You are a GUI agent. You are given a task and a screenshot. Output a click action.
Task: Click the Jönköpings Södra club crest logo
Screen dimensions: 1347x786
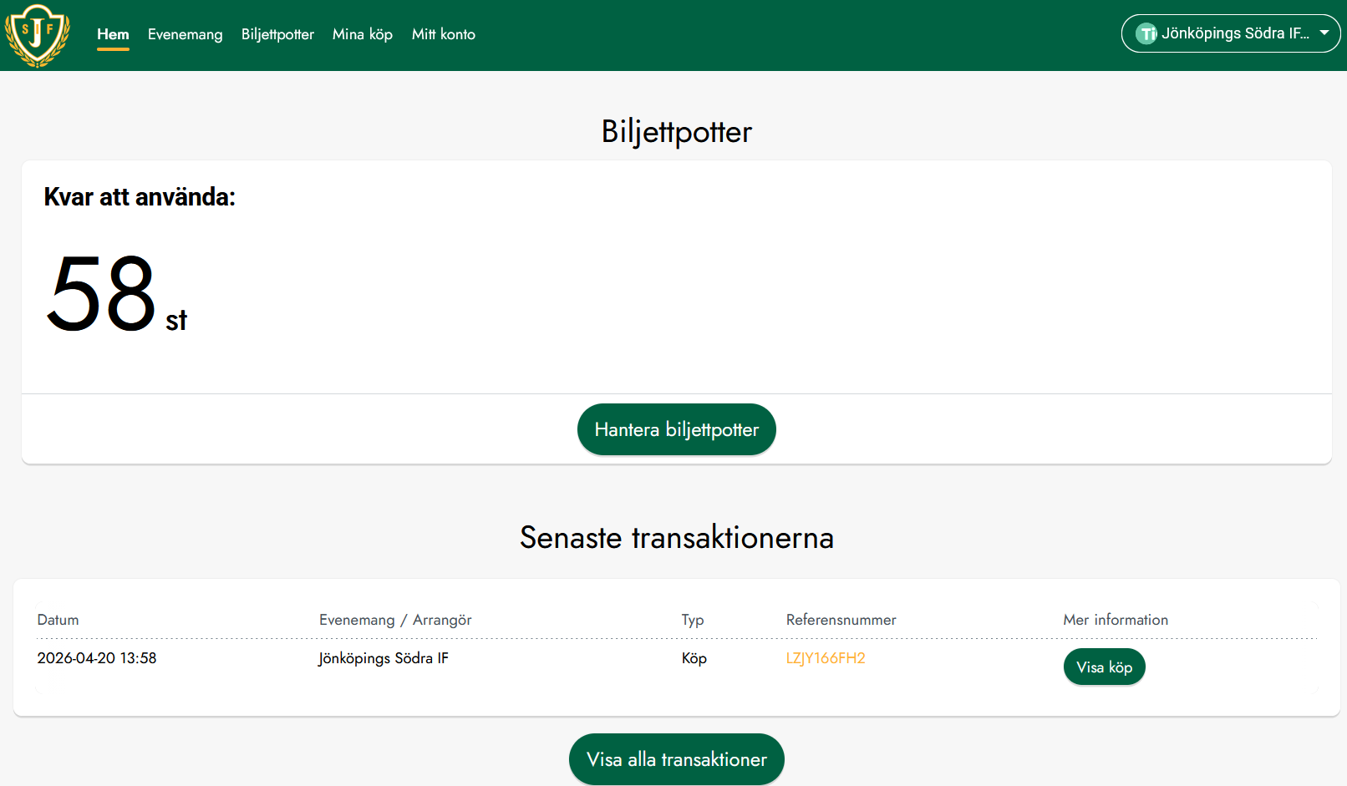click(38, 35)
